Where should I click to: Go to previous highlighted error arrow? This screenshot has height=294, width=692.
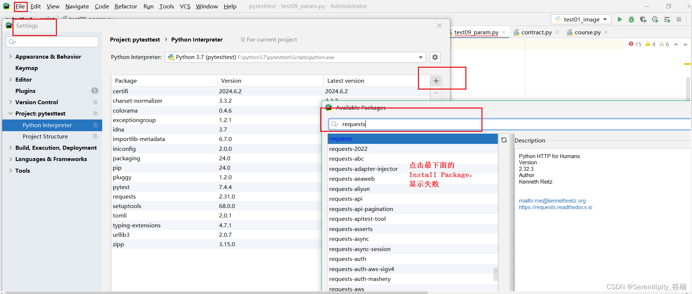coord(676,44)
